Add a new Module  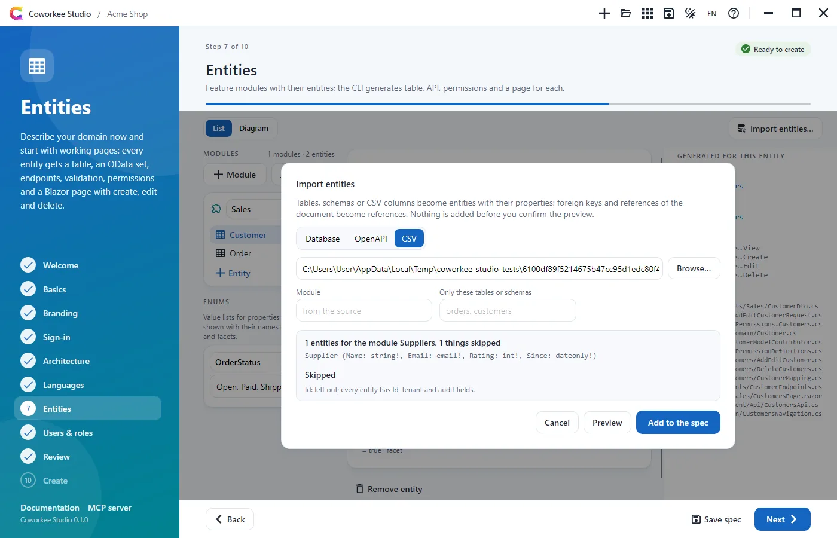[235, 175]
